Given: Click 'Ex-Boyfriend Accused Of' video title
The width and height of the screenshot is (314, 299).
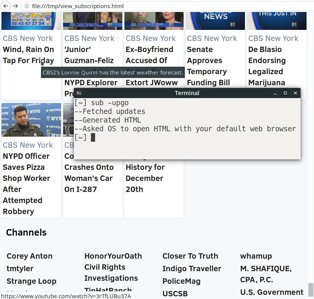Looking at the screenshot, I should [x=150, y=55].
